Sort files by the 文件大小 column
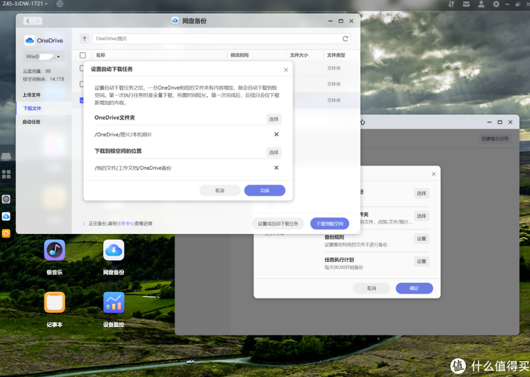The height and width of the screenshot is (377, 530). pyautogui.click(x=299, y=55)
